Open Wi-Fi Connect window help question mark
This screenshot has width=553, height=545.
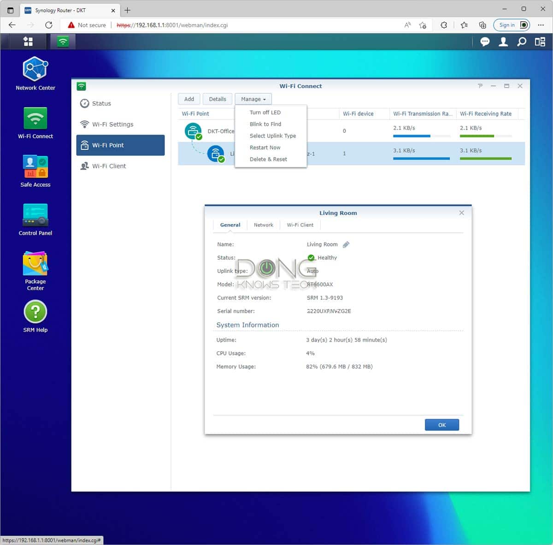coord(480,86)
